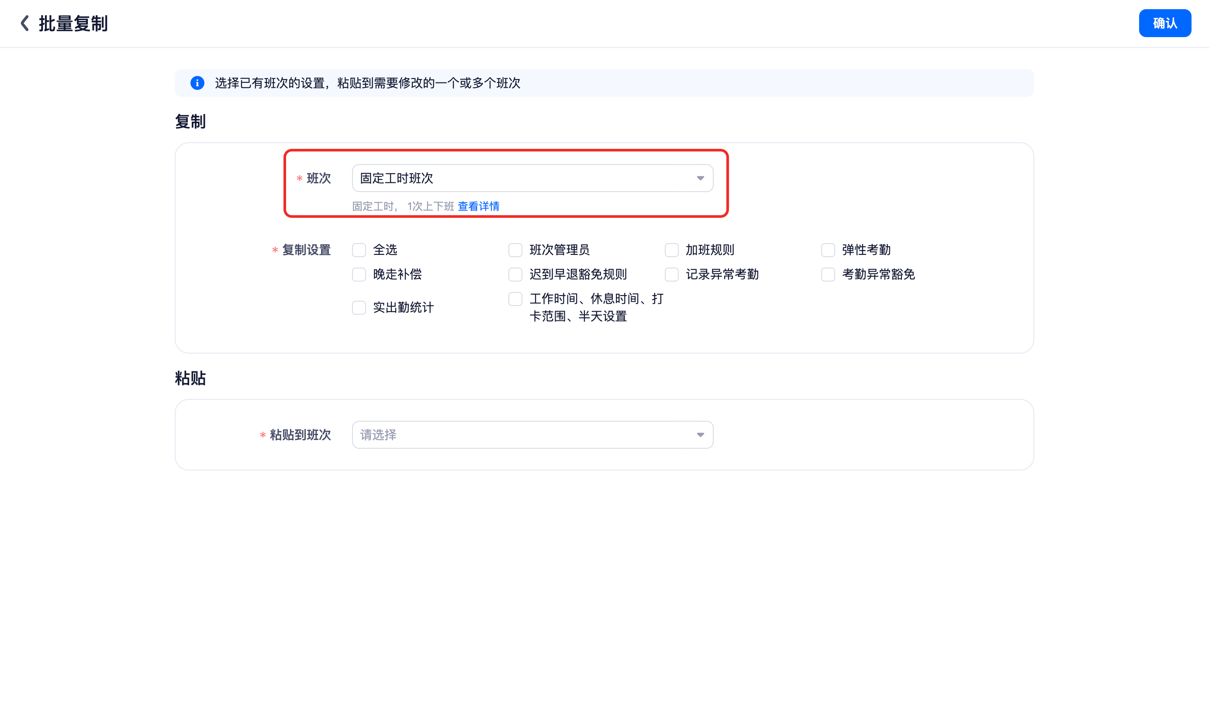Select the 考勤异常豁免 checkbox
This screenshot has height=708, width=1209.
click(x=828, y=274)
